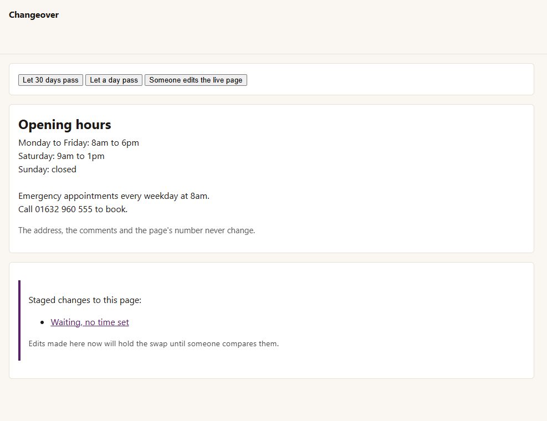Select the 'Opening hours' heading
Screen dimensions: 547x421
point(64,125)
